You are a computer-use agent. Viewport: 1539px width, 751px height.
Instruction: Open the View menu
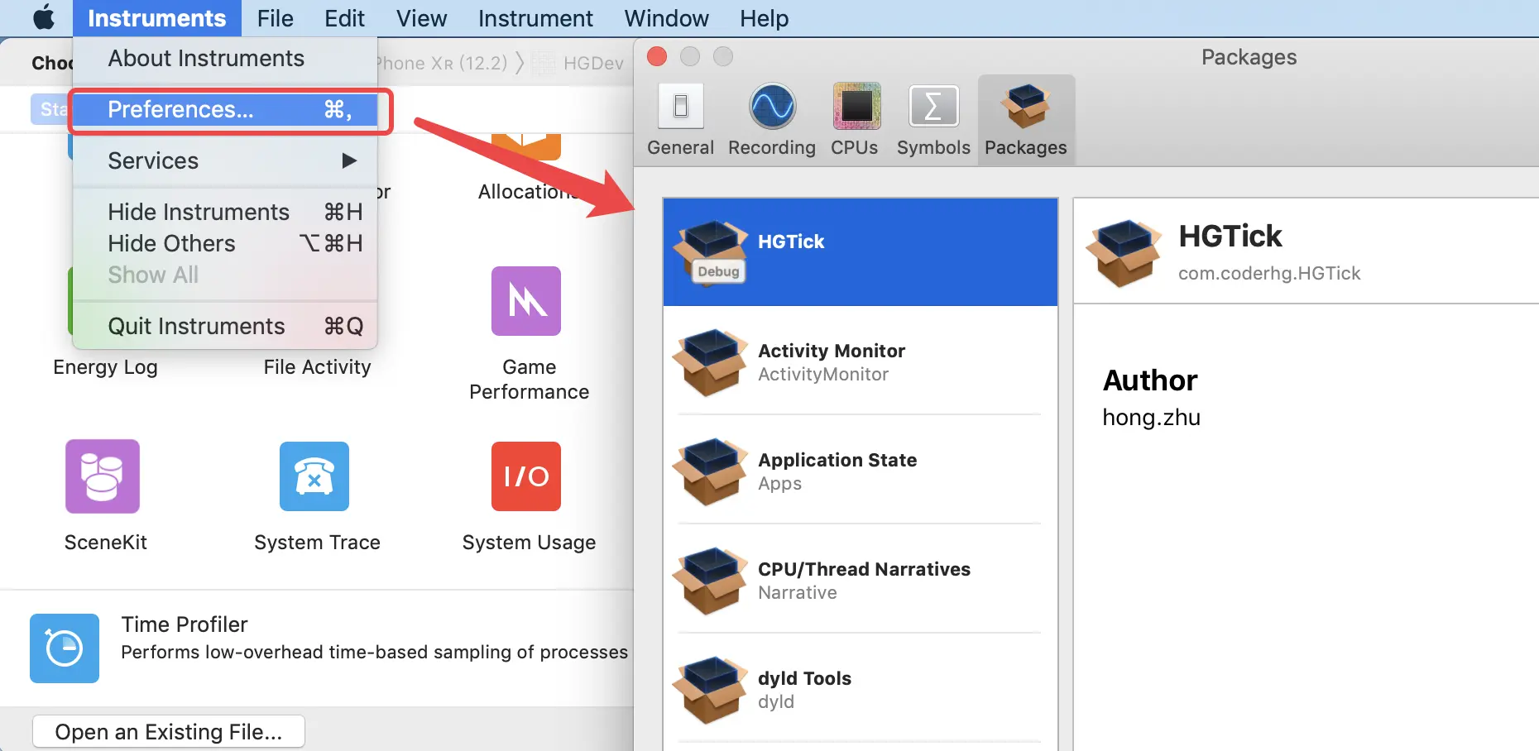[x=421, y=18]
